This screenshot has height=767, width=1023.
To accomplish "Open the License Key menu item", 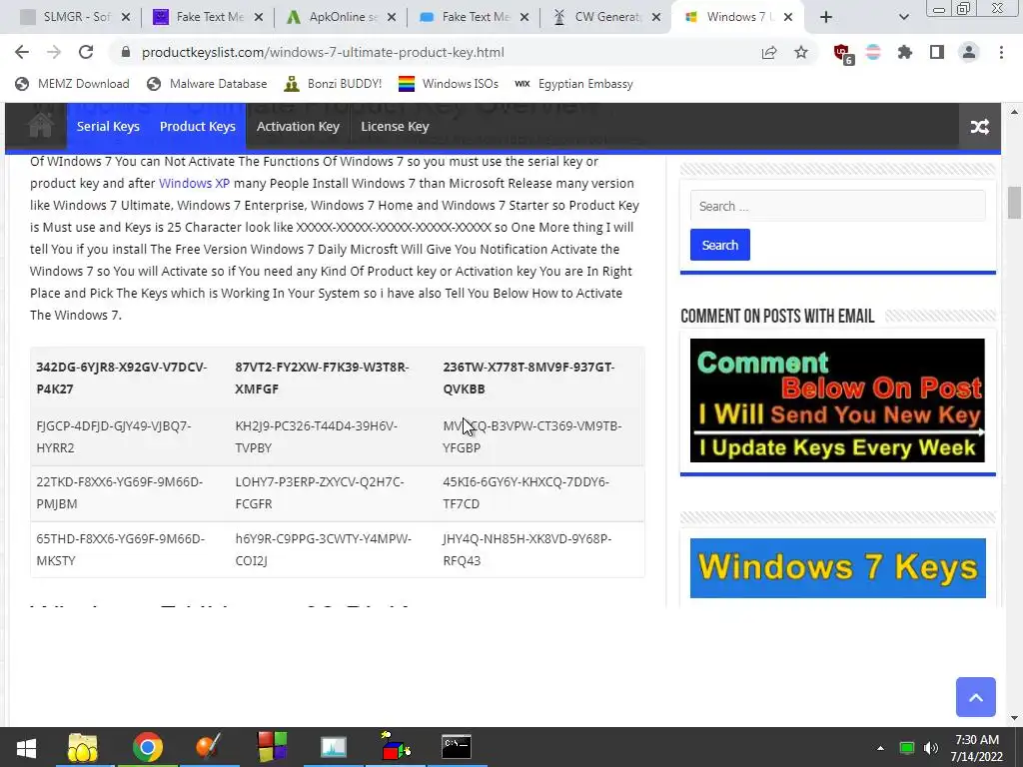I will (x=395, y=127).
